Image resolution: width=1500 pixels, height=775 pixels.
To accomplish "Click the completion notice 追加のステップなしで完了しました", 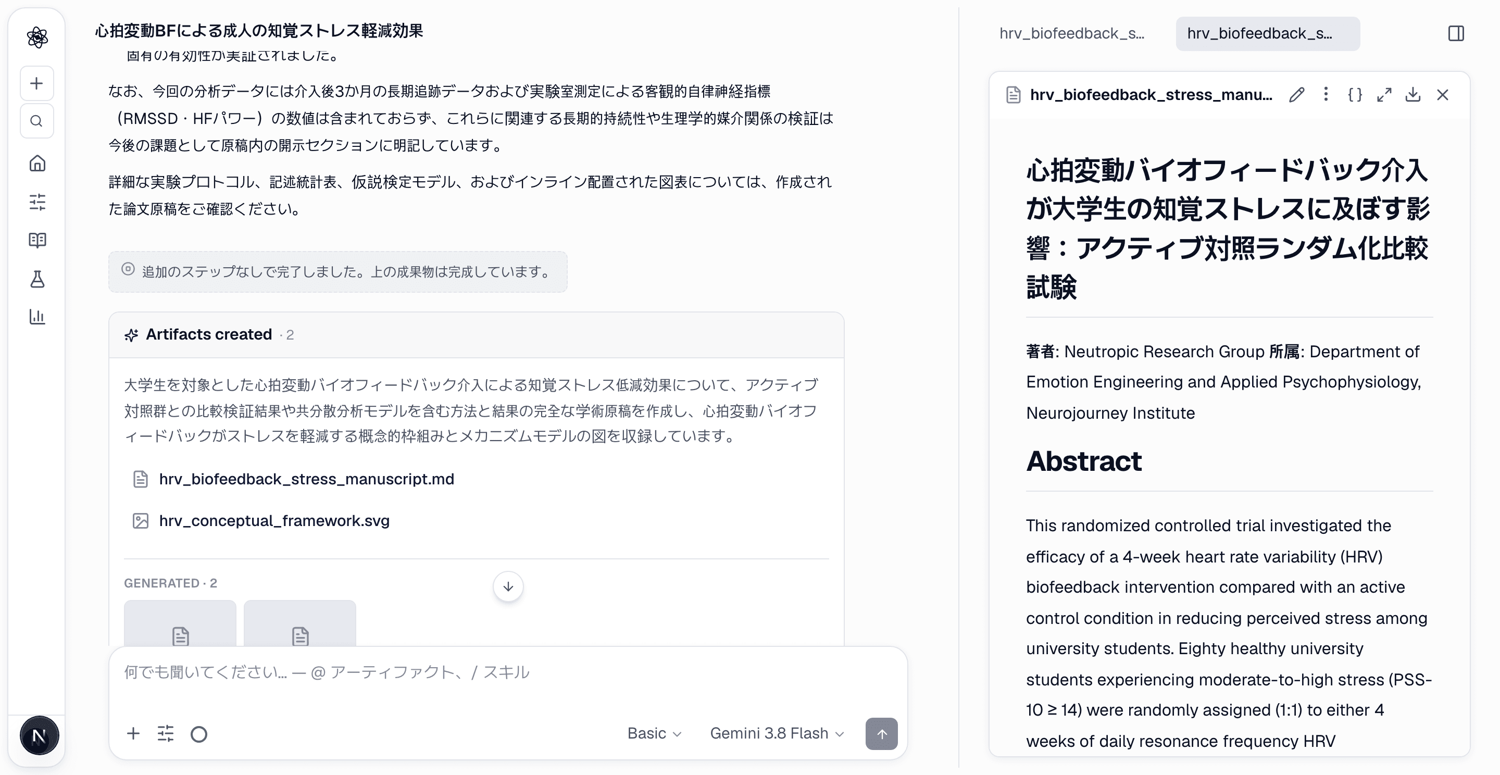I will 337,271.
